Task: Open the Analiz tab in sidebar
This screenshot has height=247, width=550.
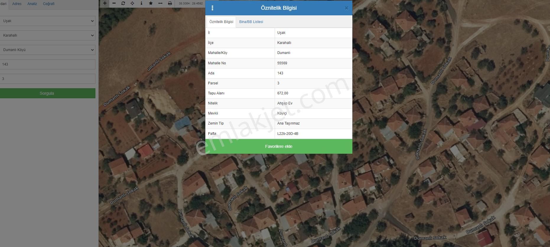Action: (x=32, y=4)
